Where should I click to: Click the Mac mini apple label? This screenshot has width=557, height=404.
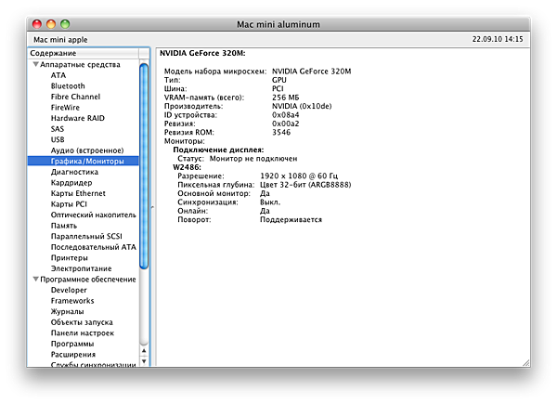60,40
